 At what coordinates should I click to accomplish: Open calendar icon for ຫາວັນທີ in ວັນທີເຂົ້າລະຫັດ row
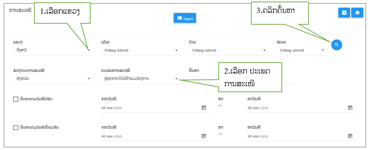350,136
